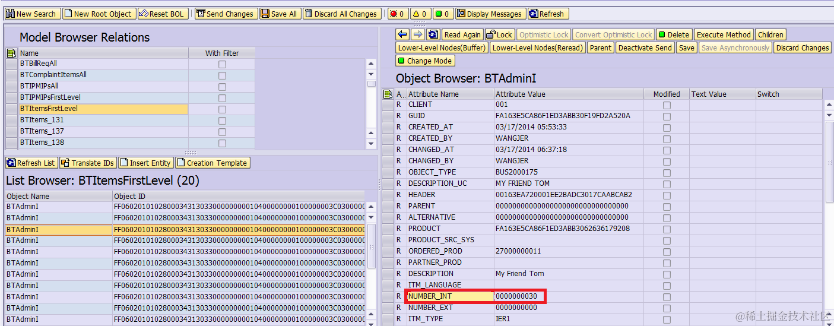
Task: Click New Root Object in toolbar
Action: point(99,14)
